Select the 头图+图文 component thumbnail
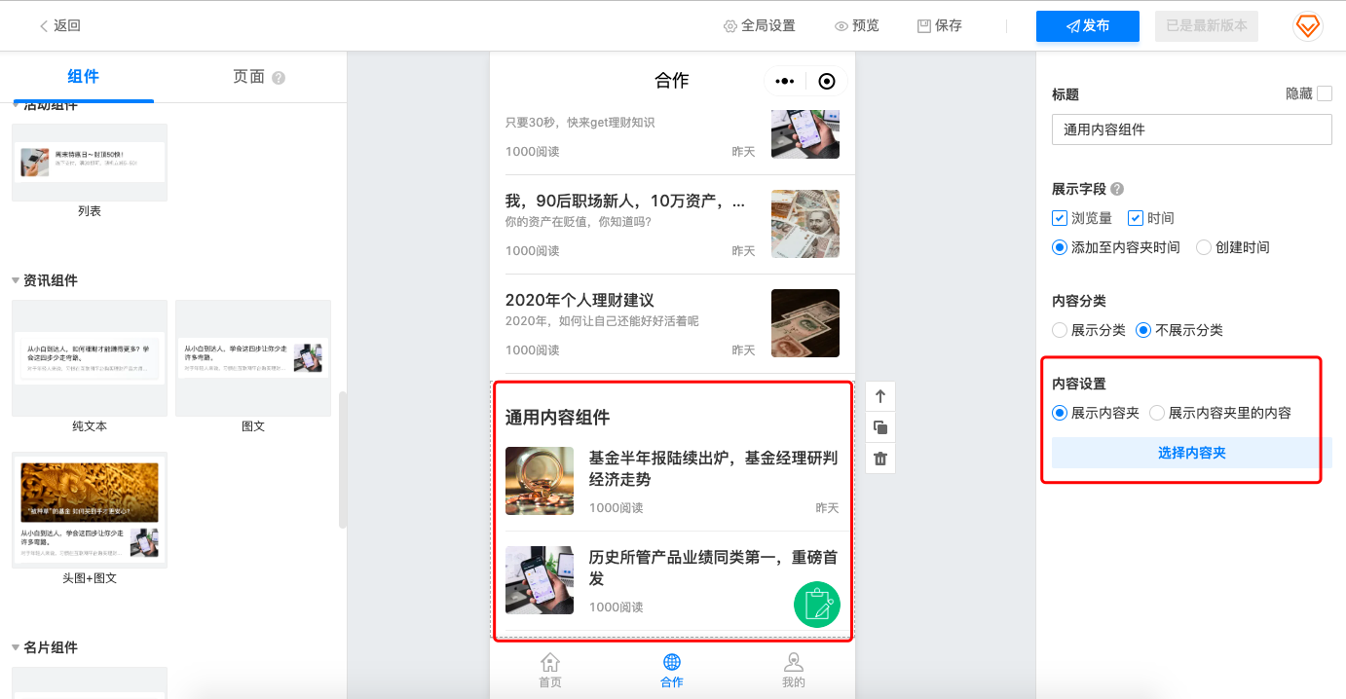This screenshot has height=699, width=1346. (x=90, y=510)
